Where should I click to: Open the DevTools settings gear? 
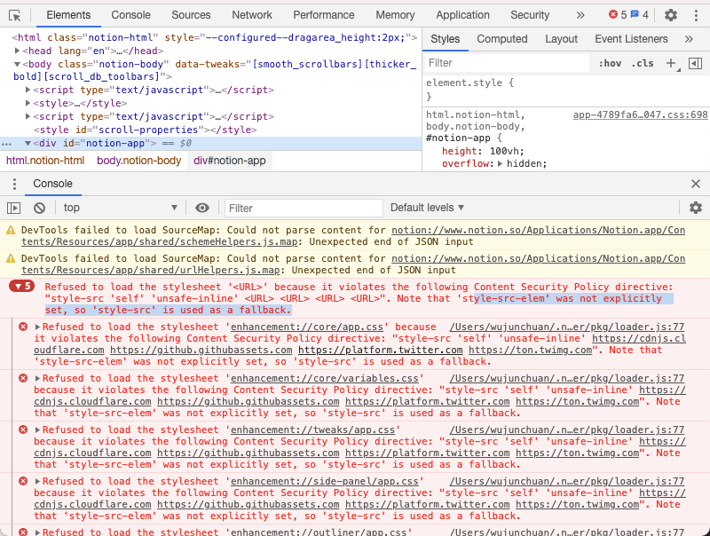671,15
